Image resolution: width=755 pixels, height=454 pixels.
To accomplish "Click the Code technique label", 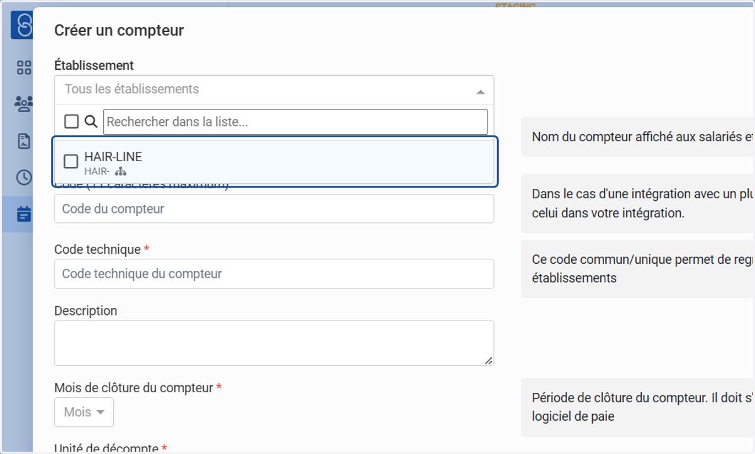I will pos(98,249).
